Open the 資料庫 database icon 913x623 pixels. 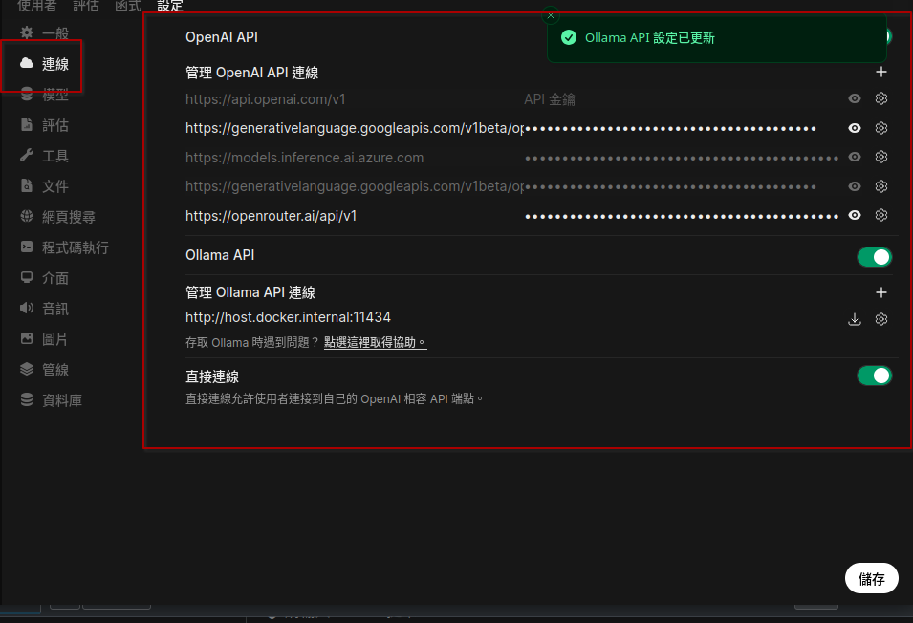(27, 399)
